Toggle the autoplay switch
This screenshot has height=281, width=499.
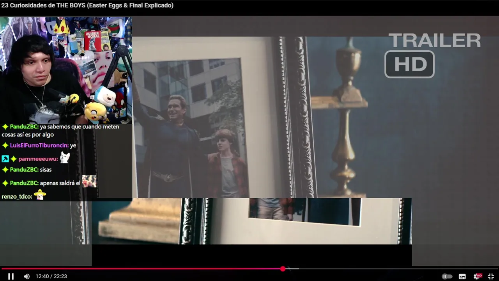click(x=447, y=276)
